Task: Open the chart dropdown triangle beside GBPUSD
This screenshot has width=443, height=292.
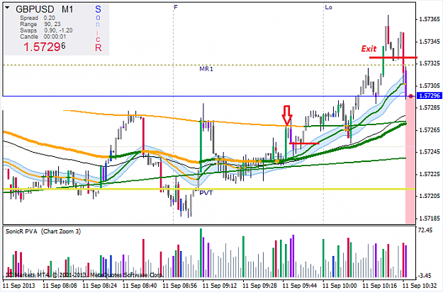Action: click(x=7, y=8)
